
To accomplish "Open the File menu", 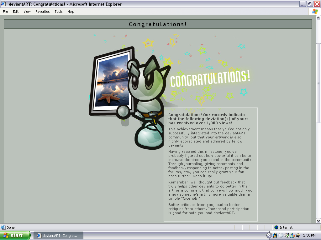I will click(x=5, y=12).
